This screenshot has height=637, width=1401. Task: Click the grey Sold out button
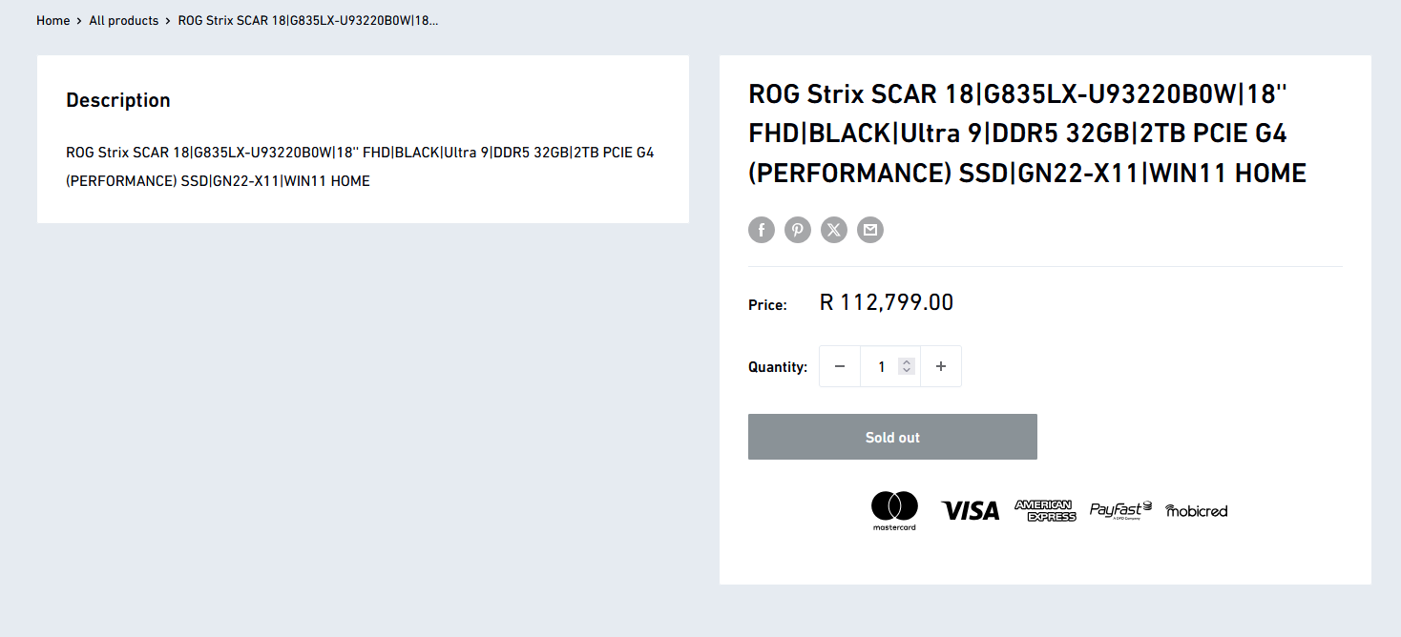pyautogui.click(x=892, y=437)
